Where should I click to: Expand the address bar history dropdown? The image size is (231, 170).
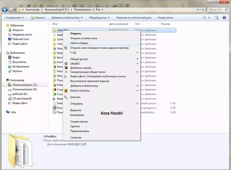point(198,10)
